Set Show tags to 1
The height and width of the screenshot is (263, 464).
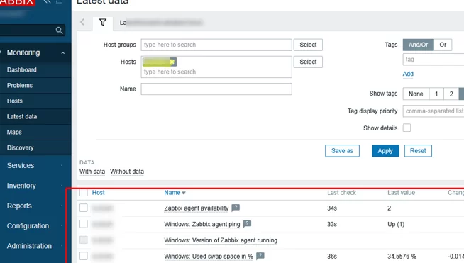click(436, 94)
